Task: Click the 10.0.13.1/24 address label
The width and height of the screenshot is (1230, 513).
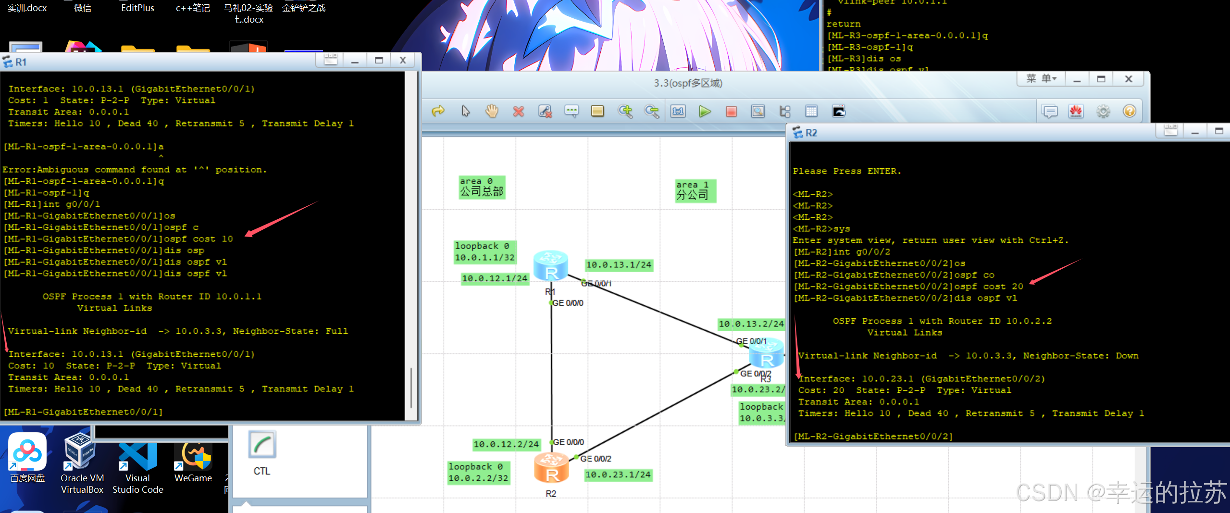Action: [x=619, y=265]
